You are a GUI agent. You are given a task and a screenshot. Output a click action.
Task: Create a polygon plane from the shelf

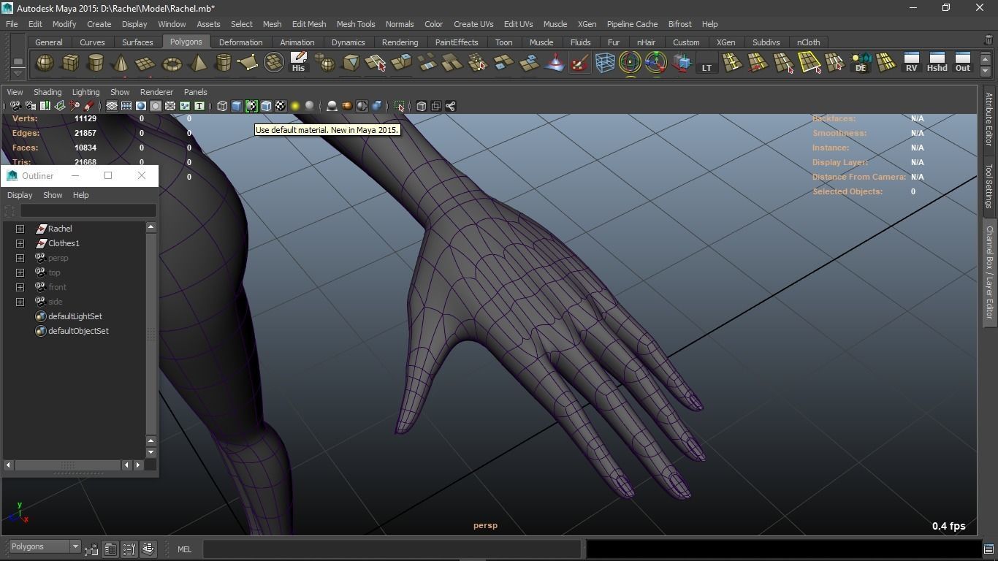click(146, 64)
